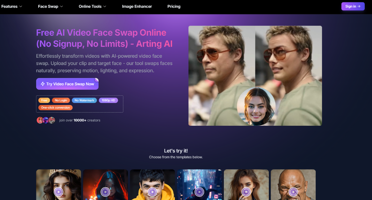Select the No Watermark badge
Image resolution: width=372 pixels, height=200 pixels.
84,100
